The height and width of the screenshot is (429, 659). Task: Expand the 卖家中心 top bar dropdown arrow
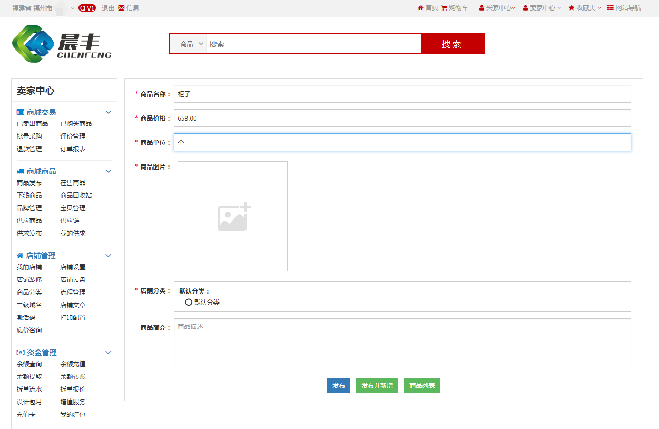559,8
